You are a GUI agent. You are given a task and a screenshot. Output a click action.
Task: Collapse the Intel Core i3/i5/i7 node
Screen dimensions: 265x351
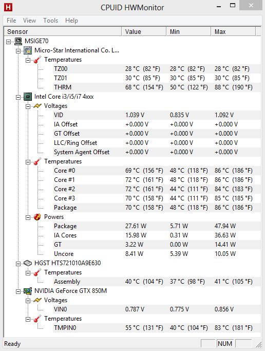(18, 97)
